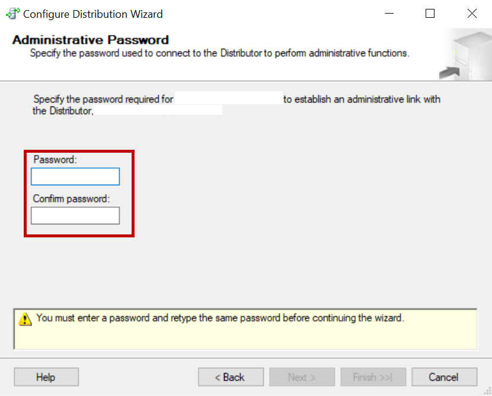Open the Help button

point(46,376)
